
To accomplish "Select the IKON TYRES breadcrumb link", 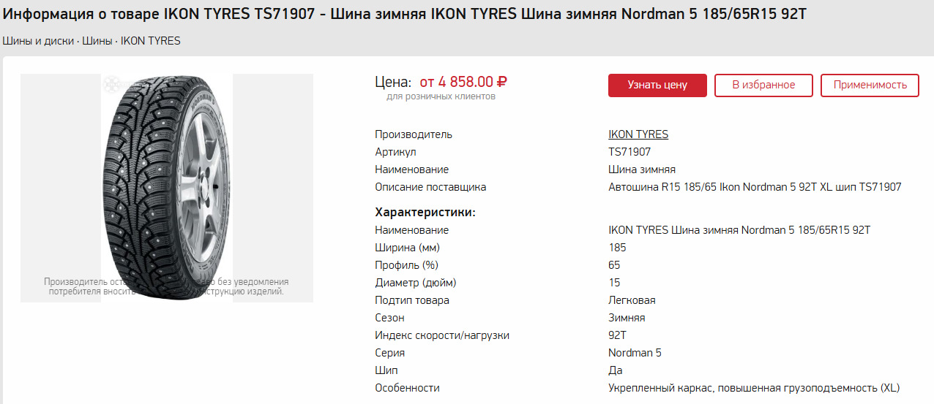I will tap(150, 41).
